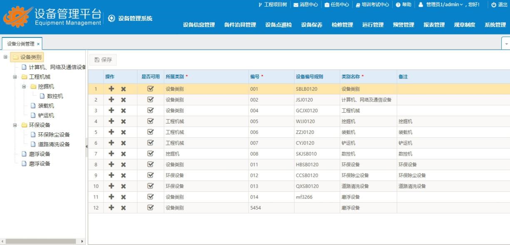Open the task center icon
This screenshot has width=510, height=245.
[327, 5]
